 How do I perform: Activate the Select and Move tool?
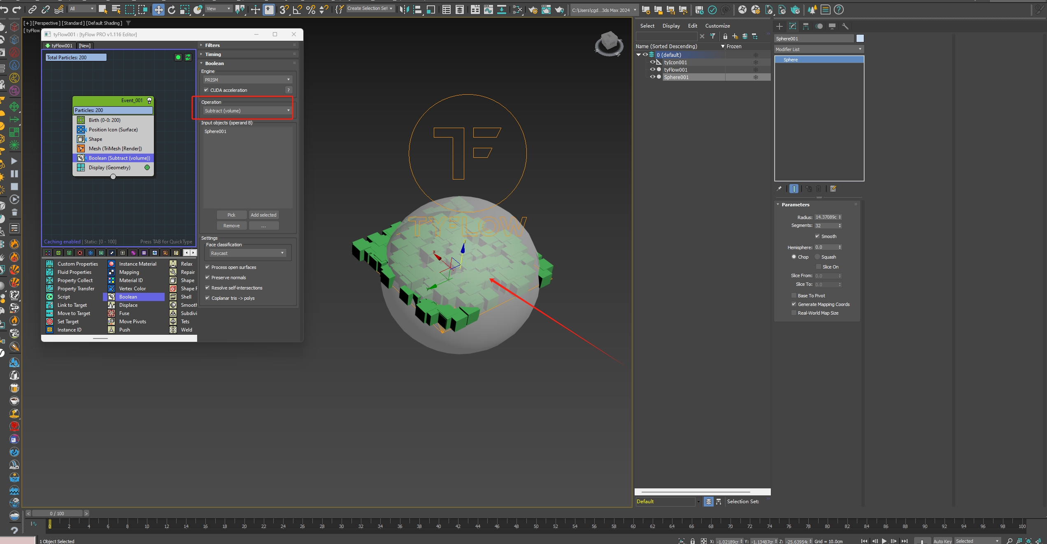tap(158, 9)
